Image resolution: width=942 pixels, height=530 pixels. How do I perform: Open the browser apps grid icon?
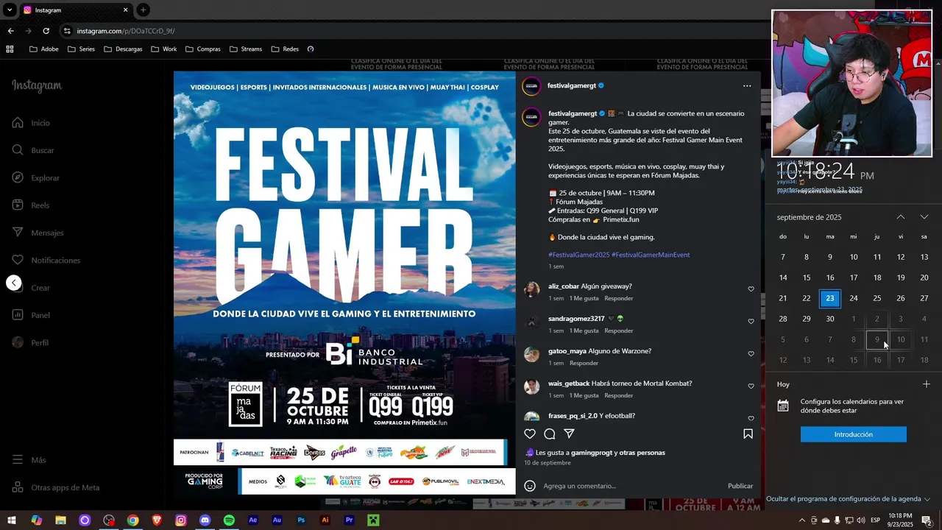pos(10,49)
